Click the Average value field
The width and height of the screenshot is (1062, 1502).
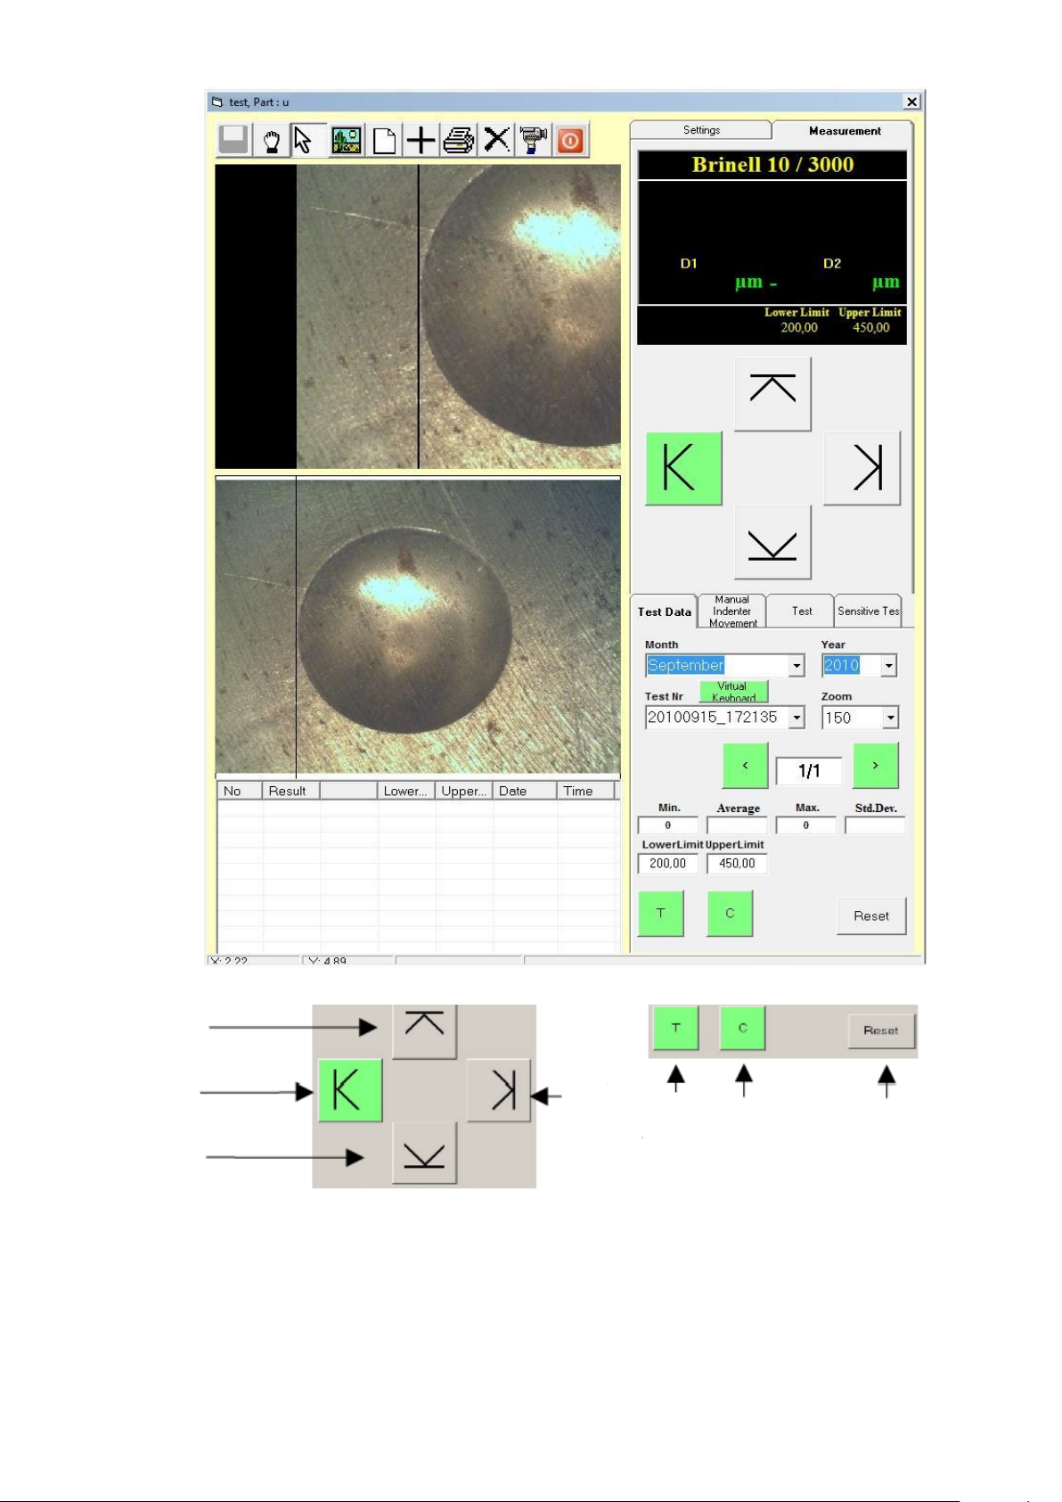point(737,825)
